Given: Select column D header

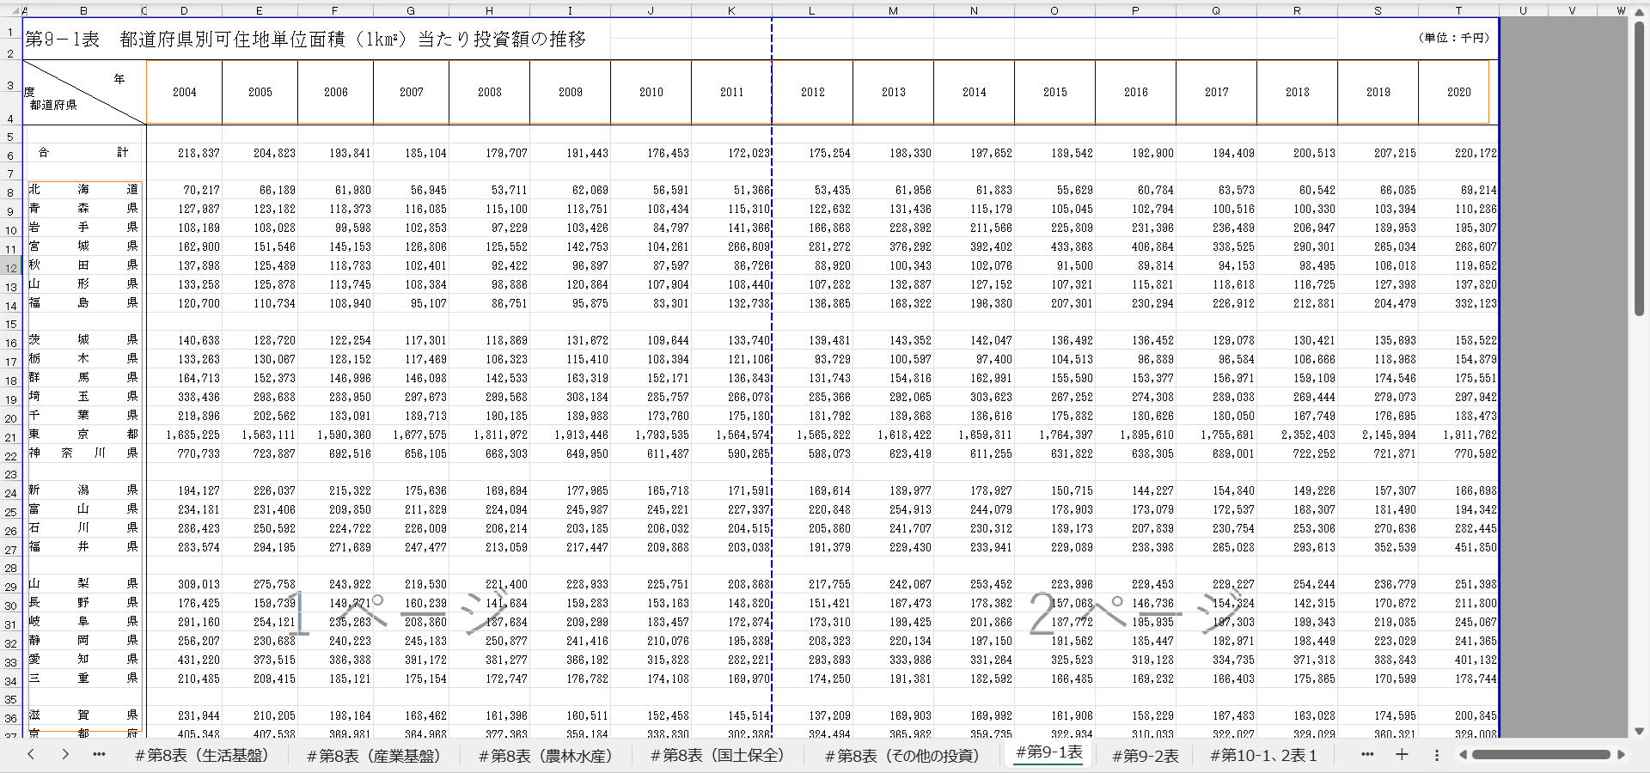Looking at the screenshot, I should [184, 10].
